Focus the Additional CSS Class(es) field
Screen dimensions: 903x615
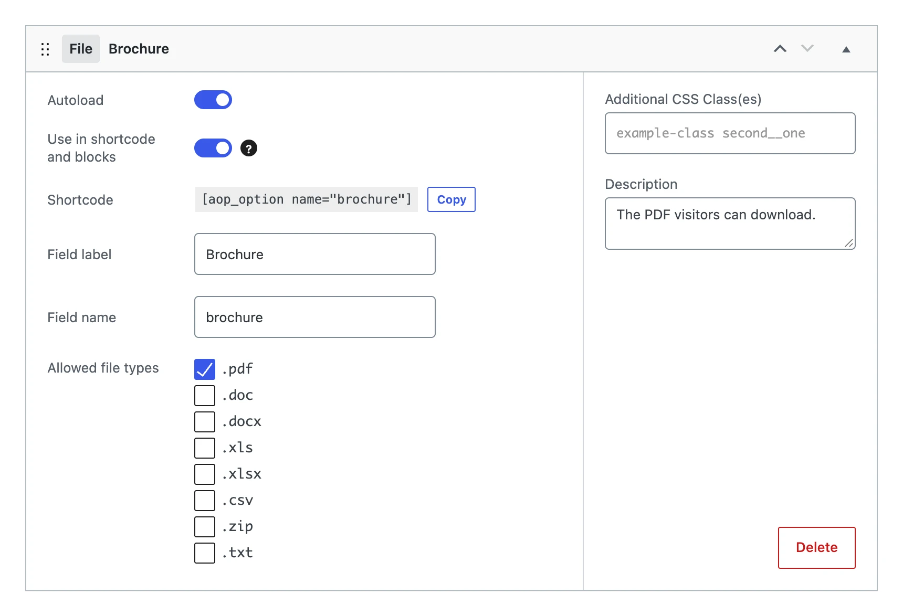(730, 133)
